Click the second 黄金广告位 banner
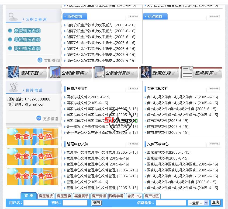228x209 pixels. (x=32, y=157)
